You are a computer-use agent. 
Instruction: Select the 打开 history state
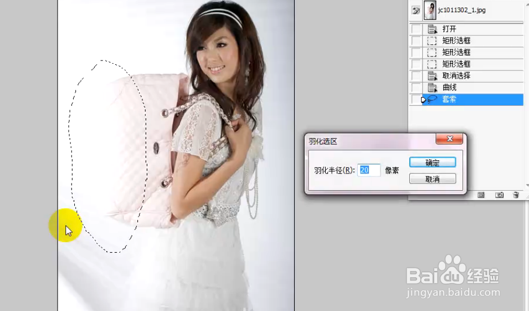[472, 29]
